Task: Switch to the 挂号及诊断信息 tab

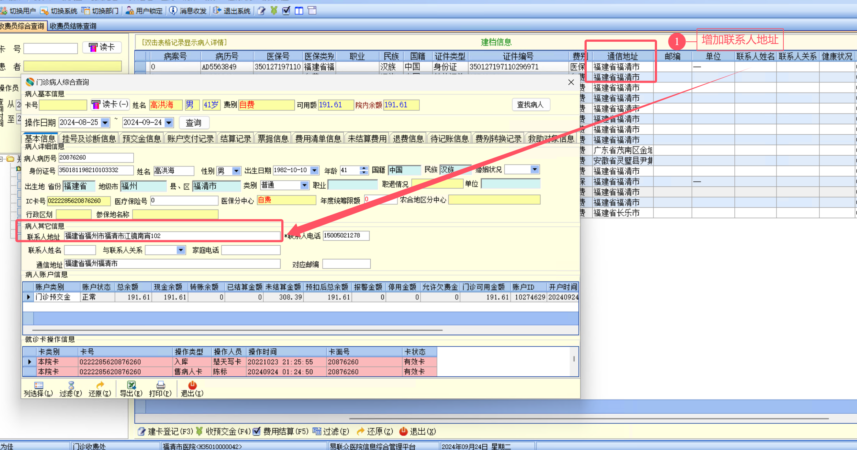Action: click(x=89, y=139)
